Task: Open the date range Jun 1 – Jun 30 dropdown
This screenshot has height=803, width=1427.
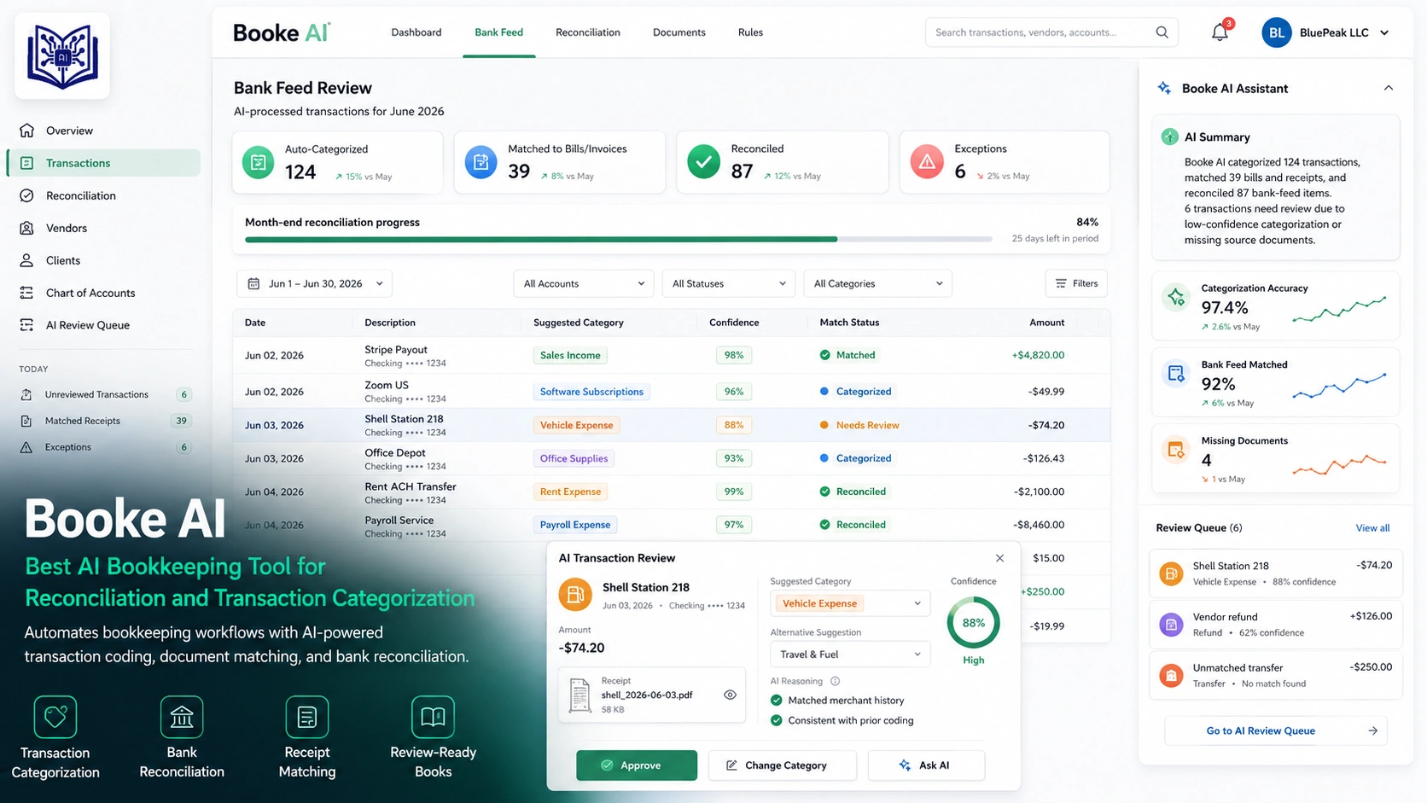Action: (314, 283)
